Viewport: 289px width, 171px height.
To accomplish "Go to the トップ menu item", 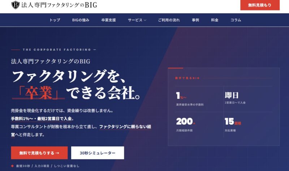I will (x=55, y=20).
